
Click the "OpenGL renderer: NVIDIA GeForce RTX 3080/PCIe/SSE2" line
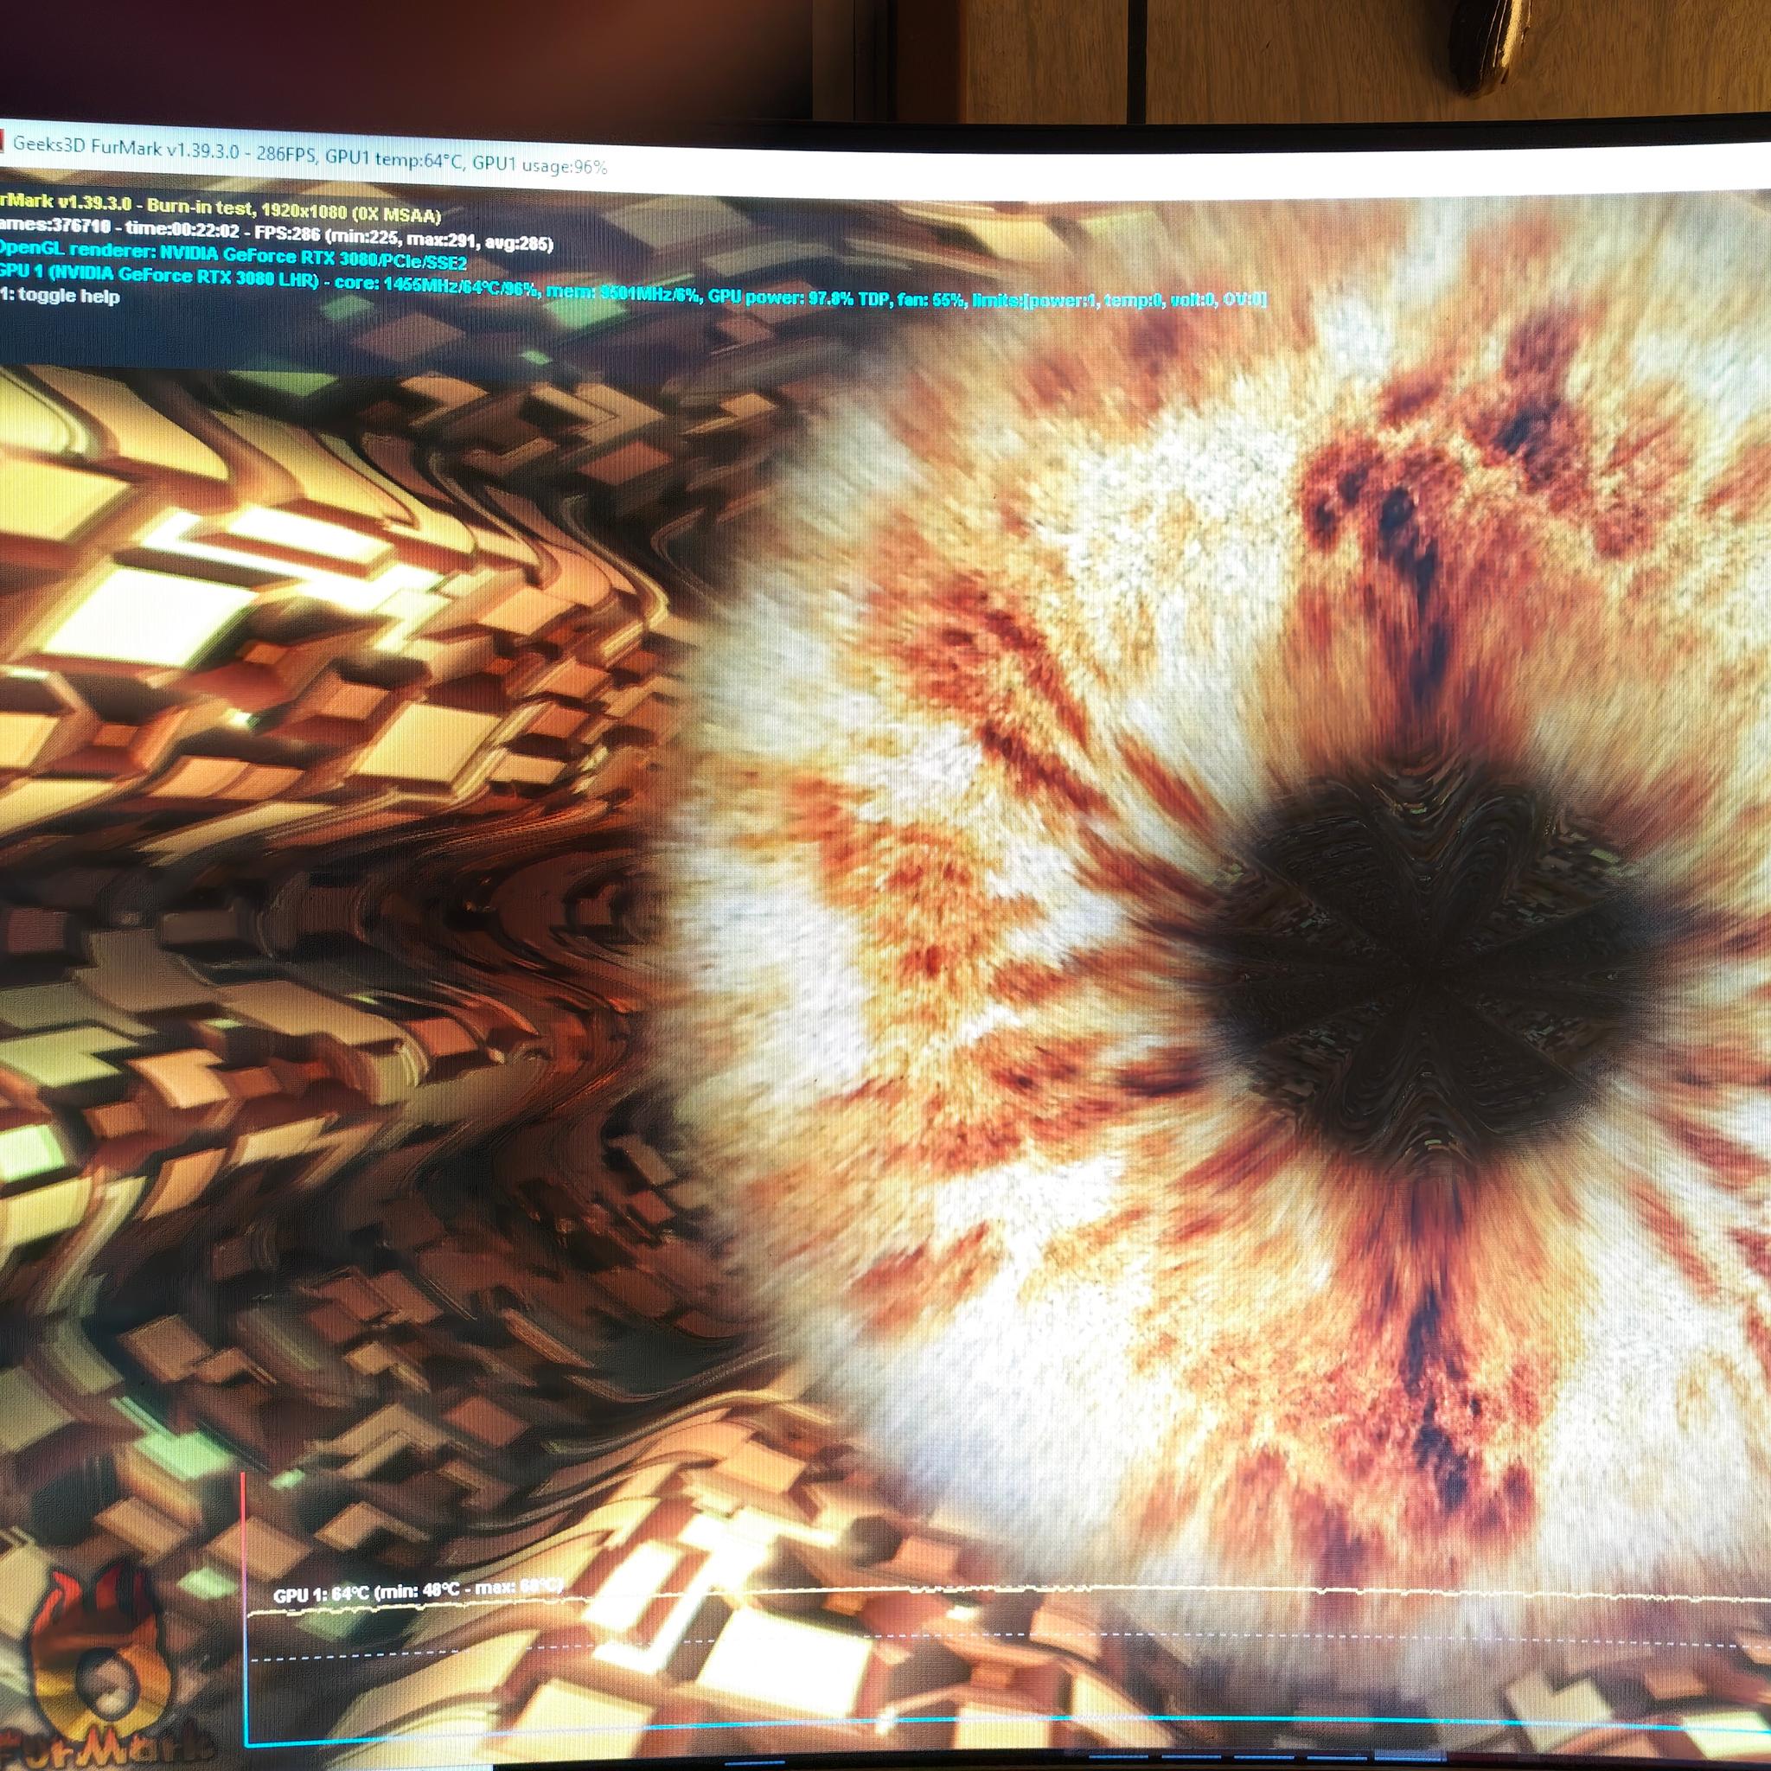click(232, 254)
